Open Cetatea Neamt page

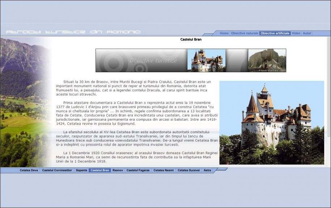tap(164, 170)
